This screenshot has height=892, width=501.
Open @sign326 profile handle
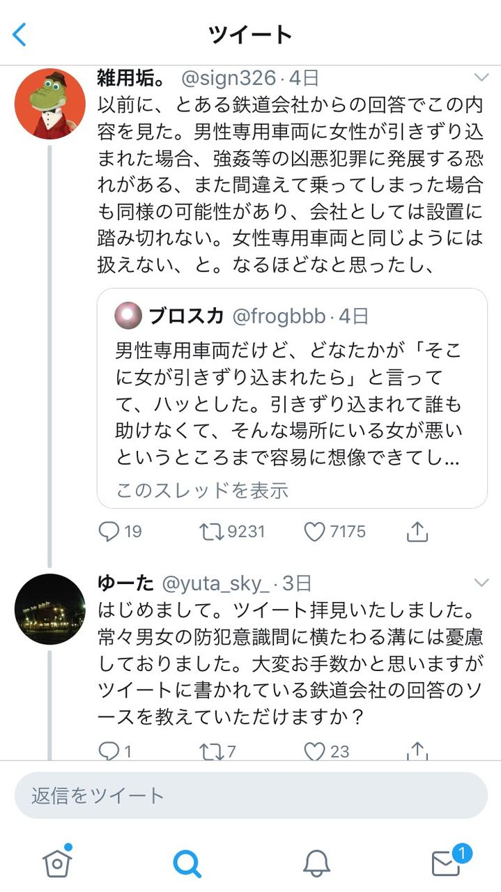(x=228, y=77)
